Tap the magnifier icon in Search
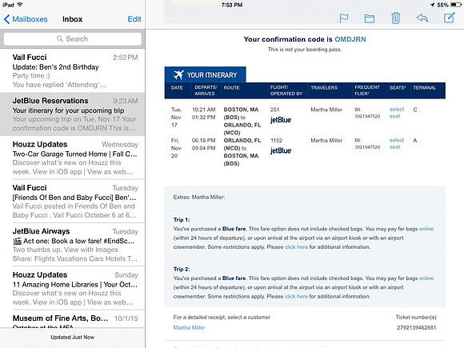464x348 pixels. [60, 38]
